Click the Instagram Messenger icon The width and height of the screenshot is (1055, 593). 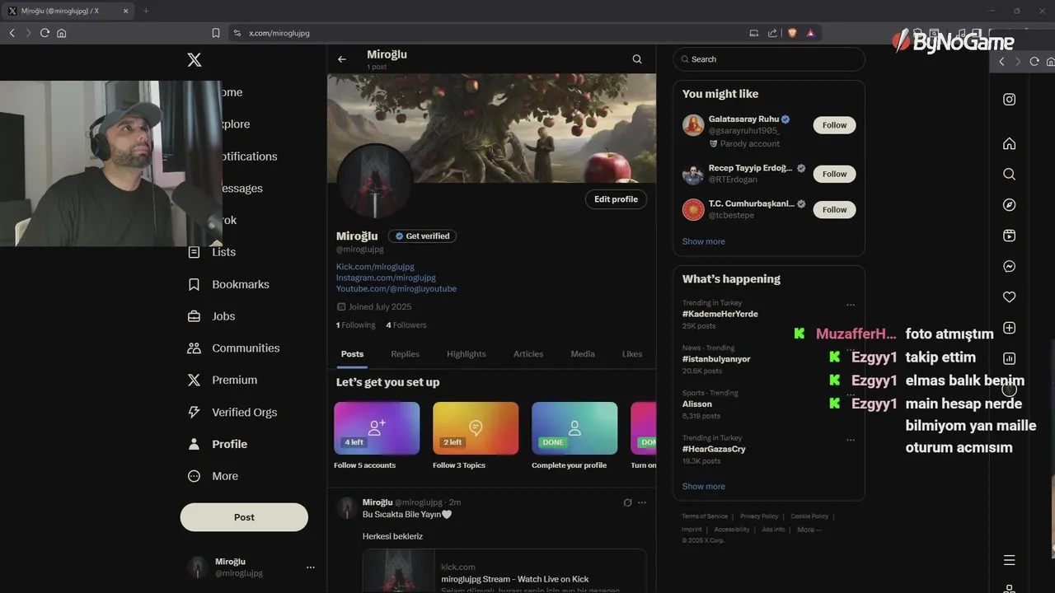1009,267
